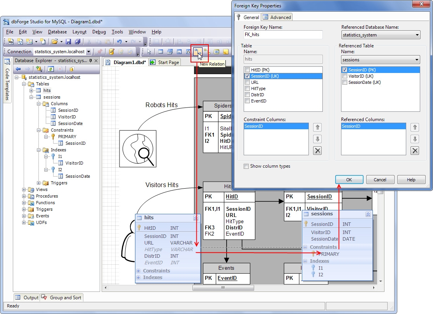433x314 pixels.
Task: Check the DistrID column checkbox
Action: point(248,95)
